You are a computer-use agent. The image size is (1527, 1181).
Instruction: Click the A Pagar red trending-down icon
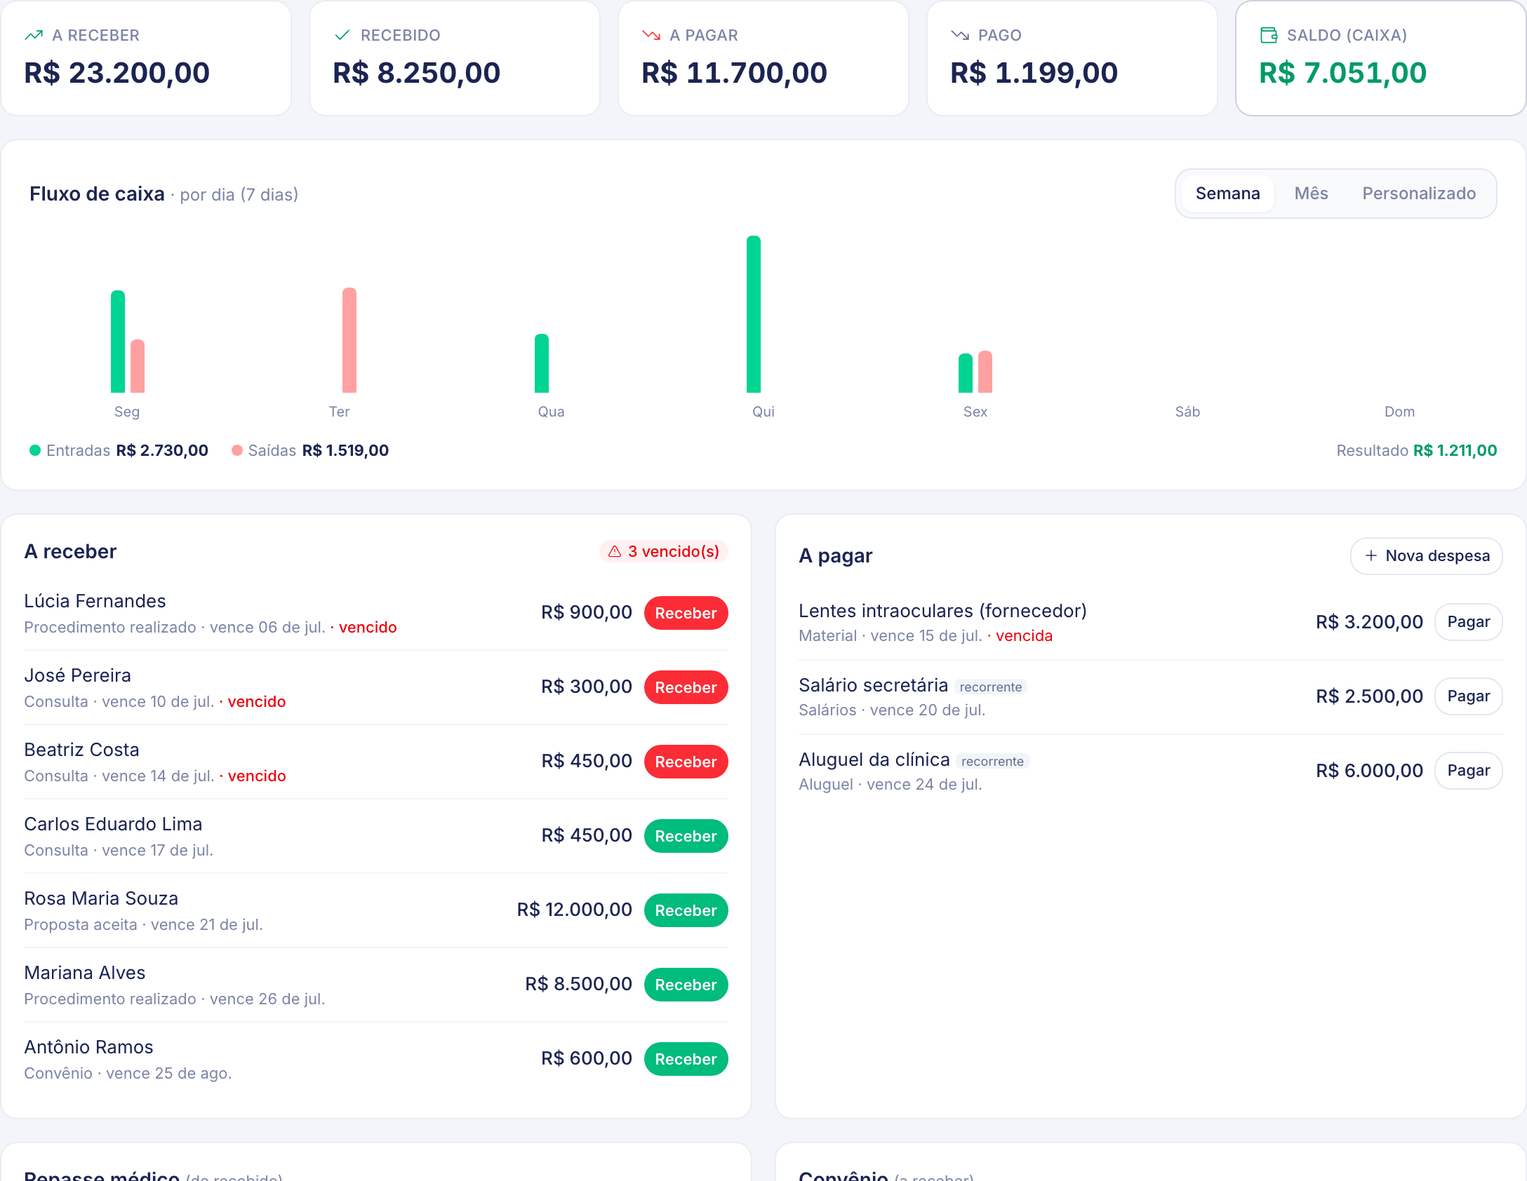pos(651,35)
